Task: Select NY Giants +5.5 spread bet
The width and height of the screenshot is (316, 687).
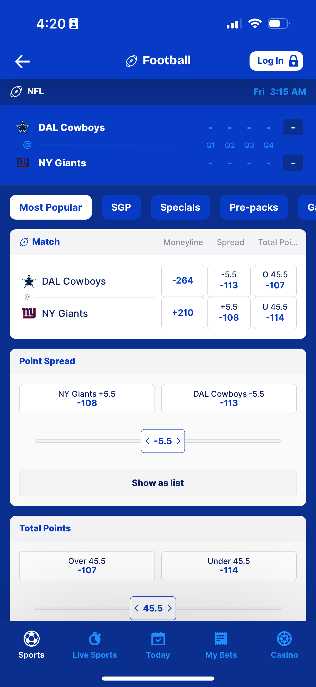Action: (87, 398)
